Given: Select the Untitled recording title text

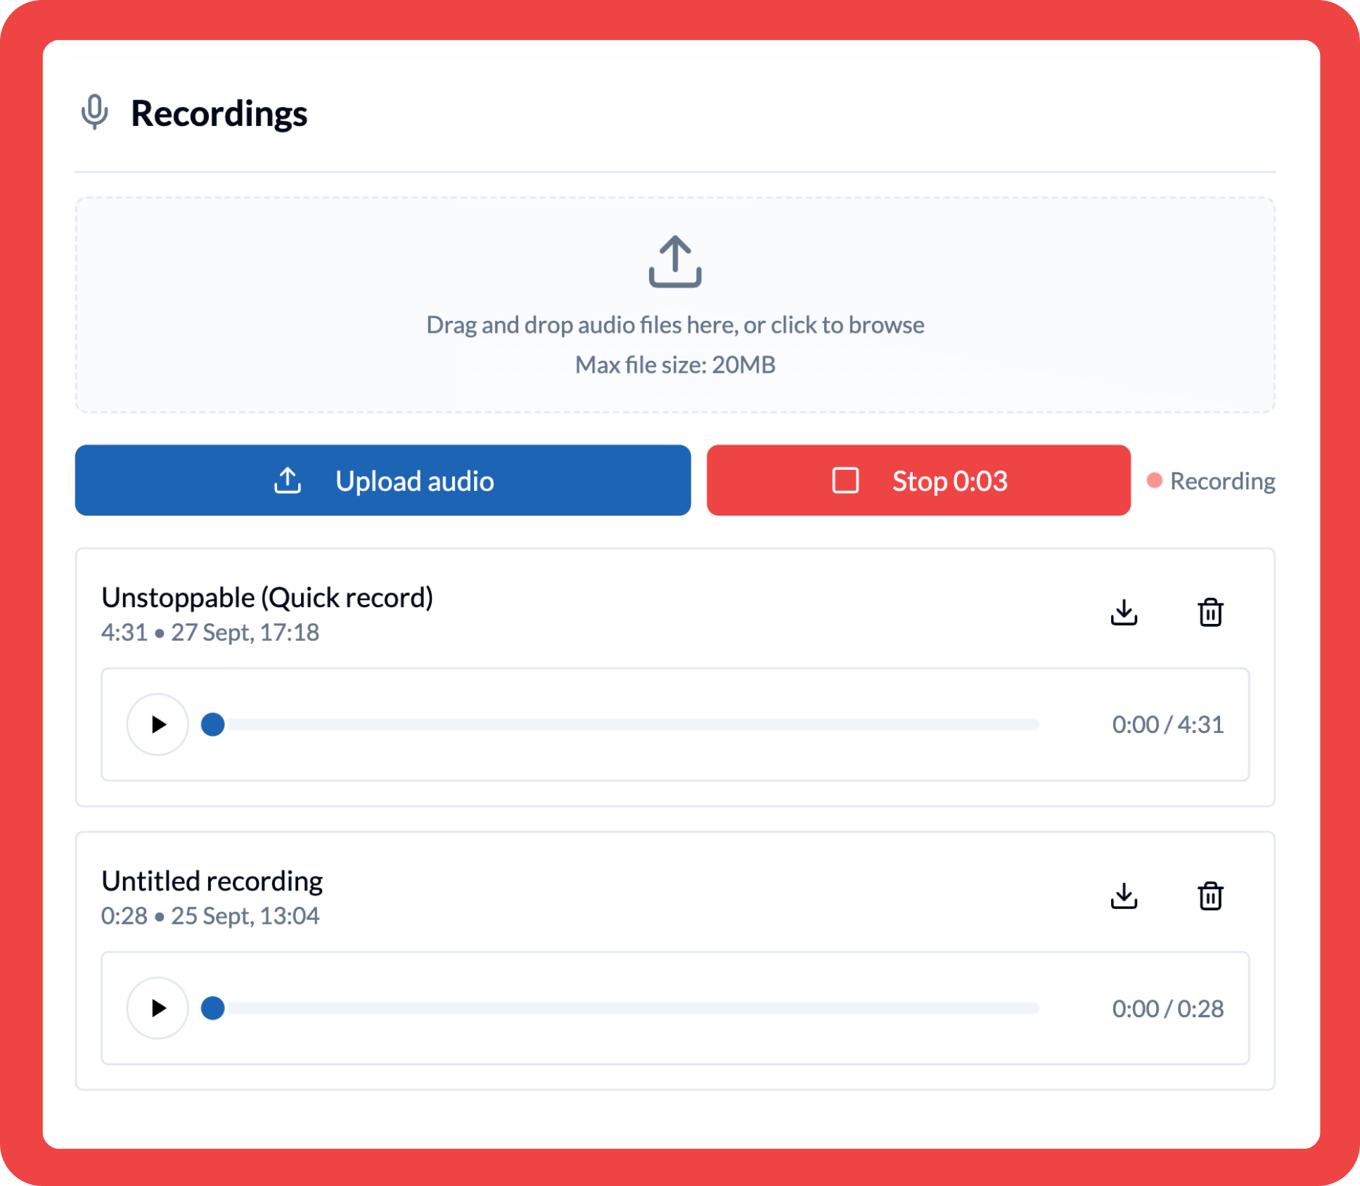Looking at the screenshot, I should point(212,880).
